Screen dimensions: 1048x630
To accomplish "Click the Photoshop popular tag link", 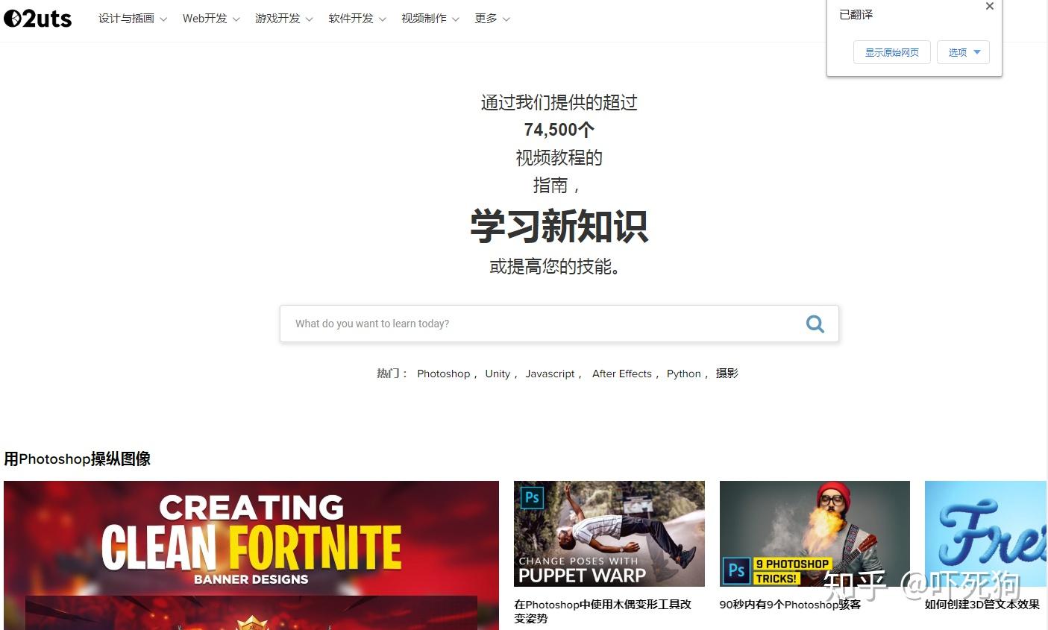I will pyautogui.click(x=444, y=374).
